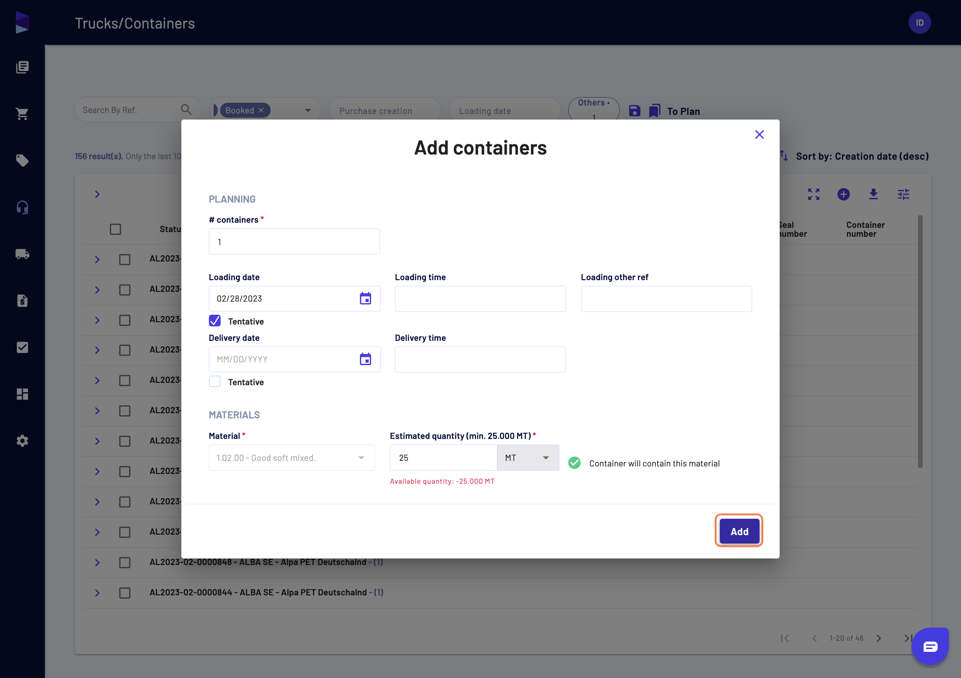Screen dimensions: 961x678
Task: Click Sort by: Creation date (desc)
Action: click(x=862, y=156)
